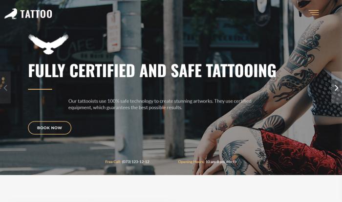Image resolution: width=342 pixels, height=202 pixels.
Task: Click the eagle tattoo on the knee
Action: click(x=235, y=156)
